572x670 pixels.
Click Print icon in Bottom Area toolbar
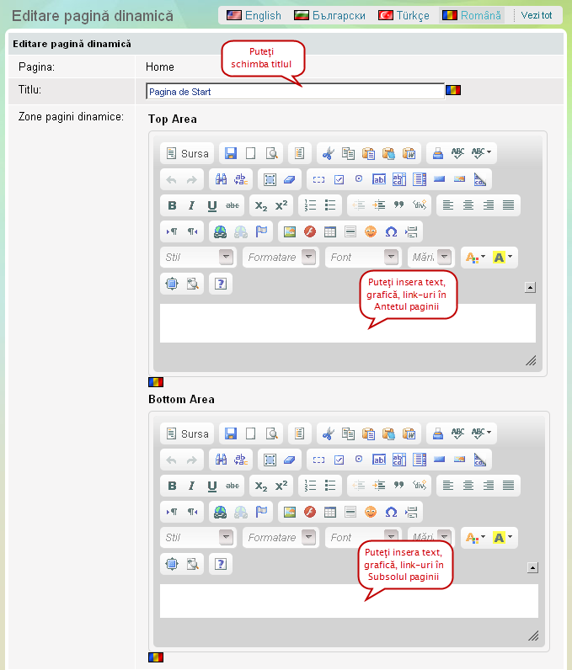(437, 433)
